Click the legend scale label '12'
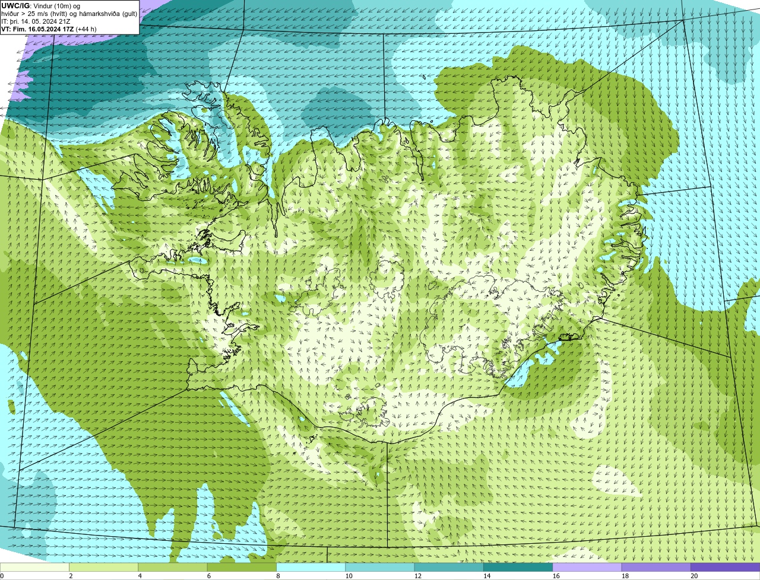Viewport: 760px width, 580px height. 418,576
